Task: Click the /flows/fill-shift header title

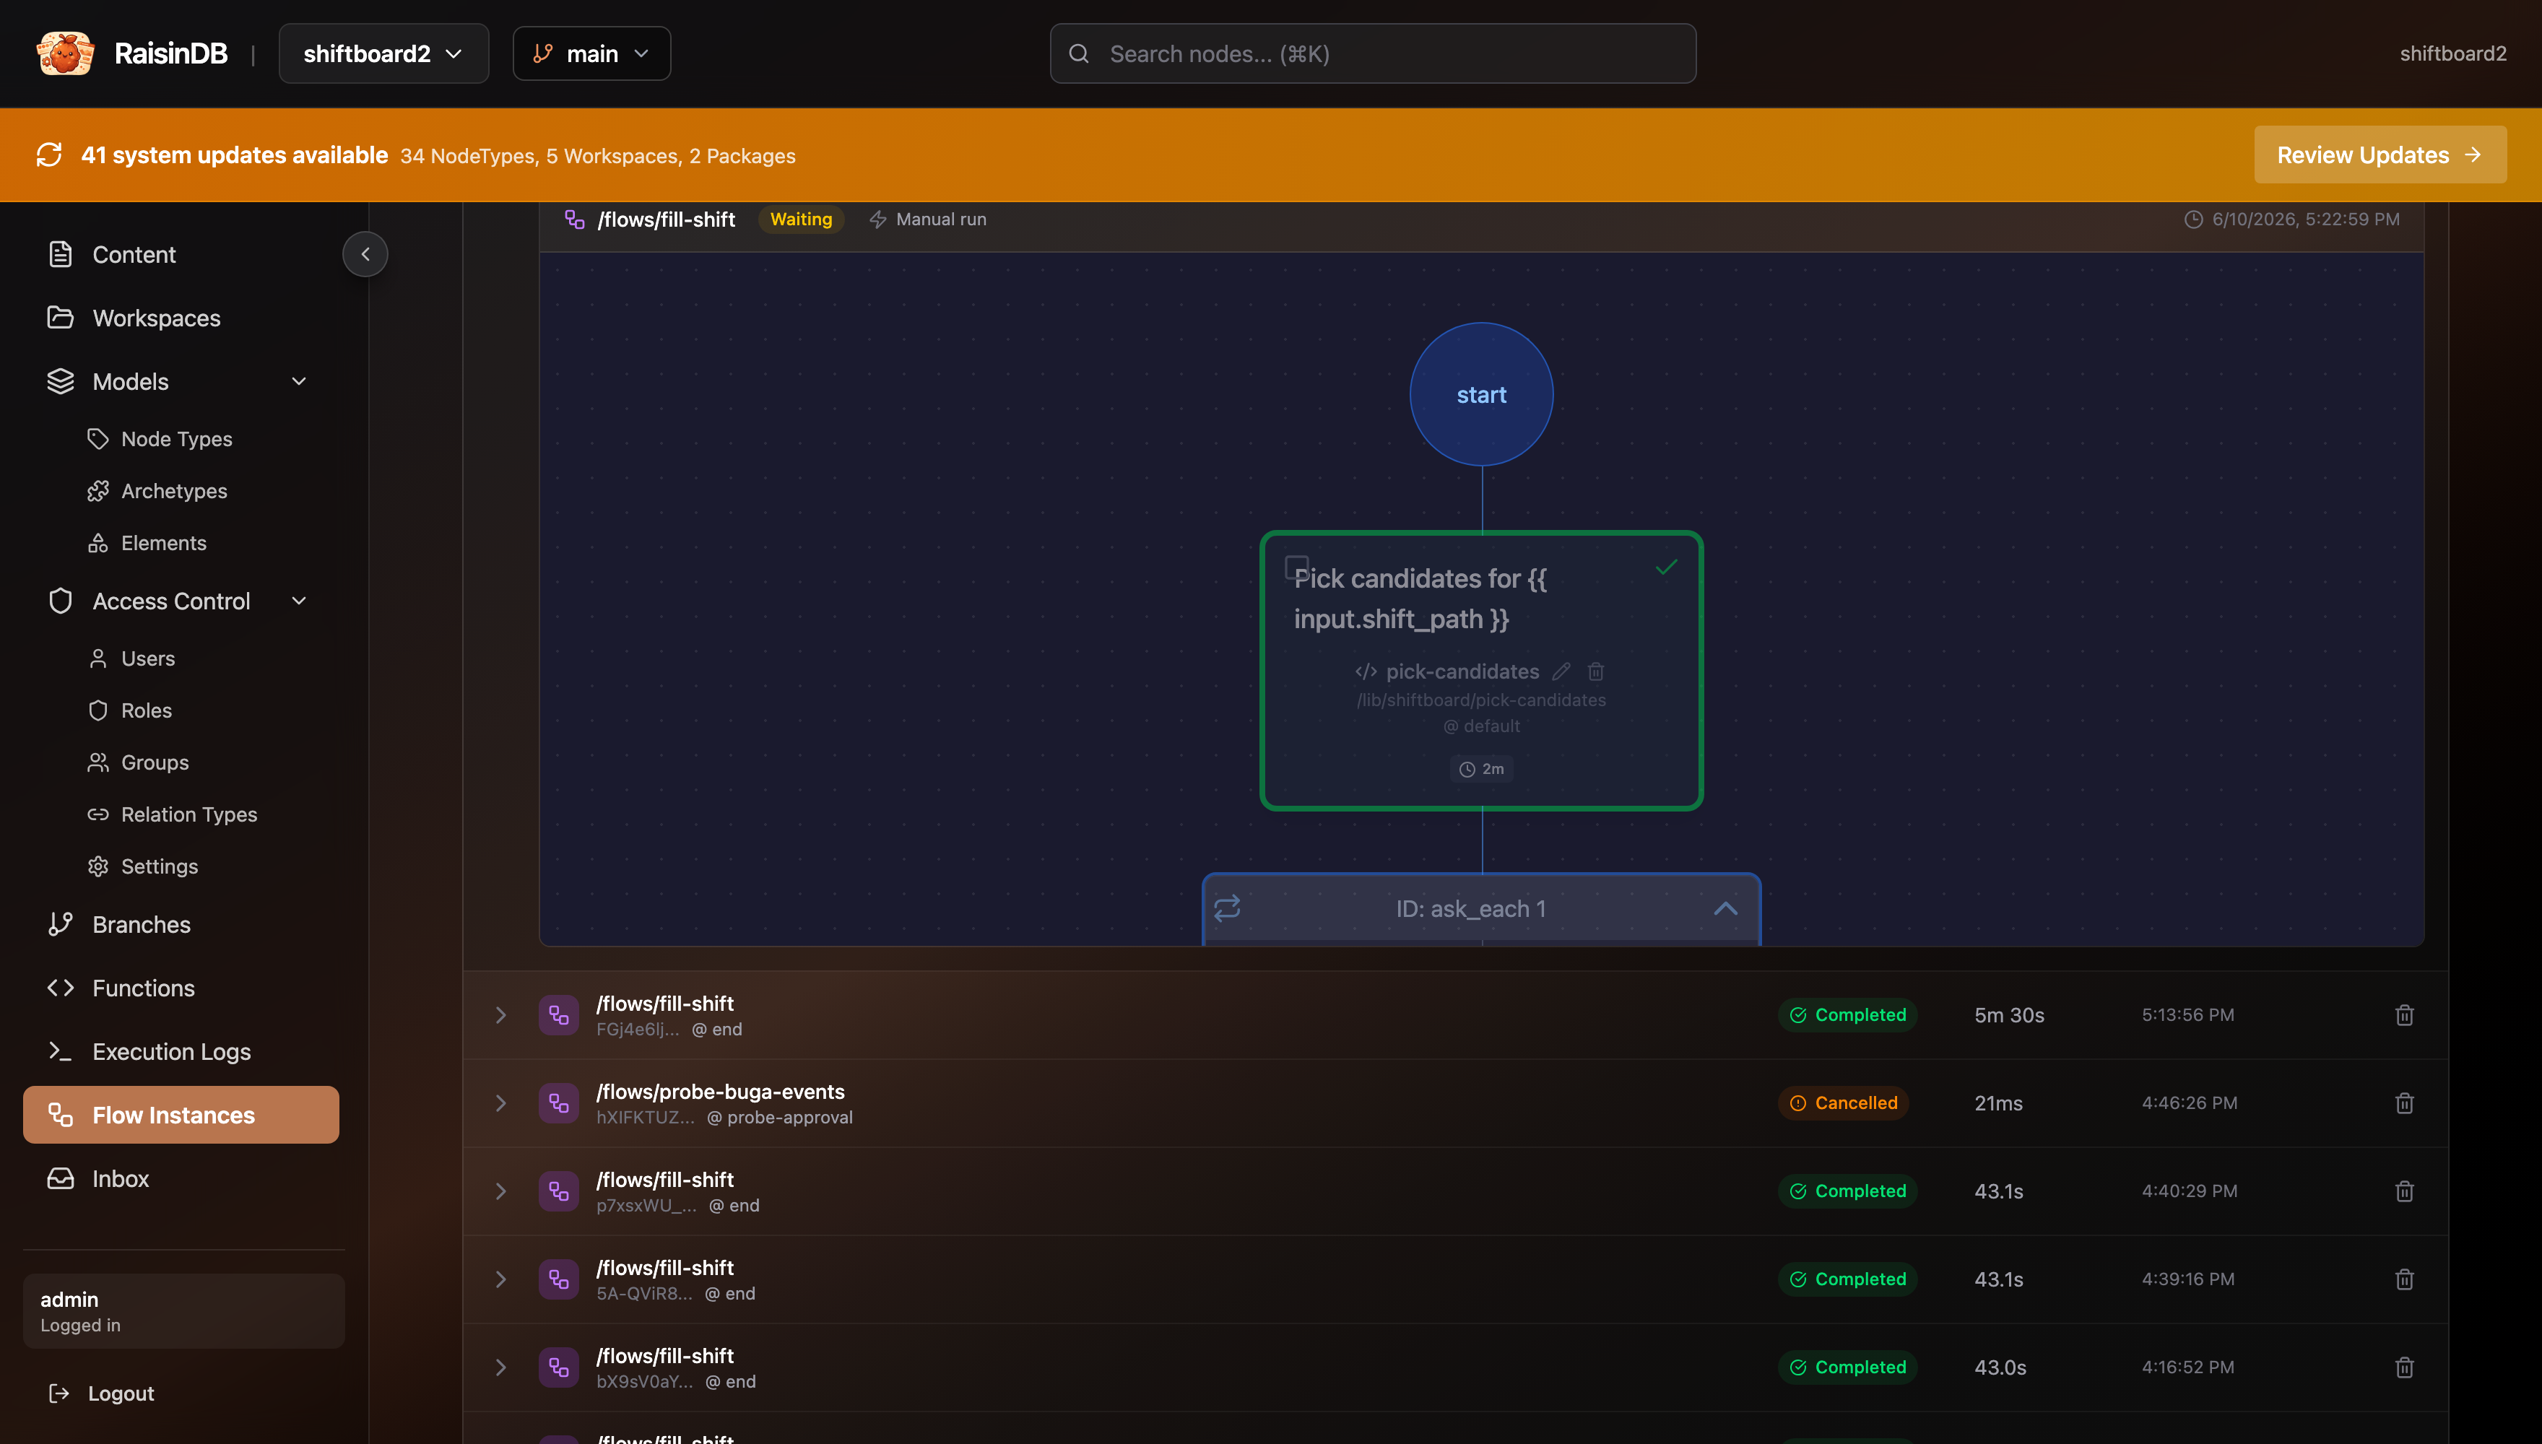Action: [666, 219]
